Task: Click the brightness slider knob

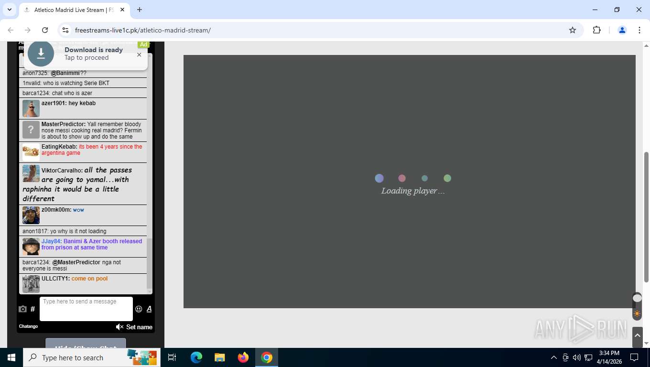Action: (x=637, y=298)
